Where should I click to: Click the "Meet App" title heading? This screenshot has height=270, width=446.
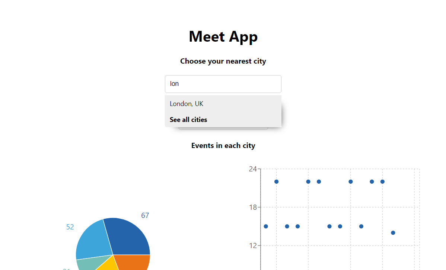223,36
